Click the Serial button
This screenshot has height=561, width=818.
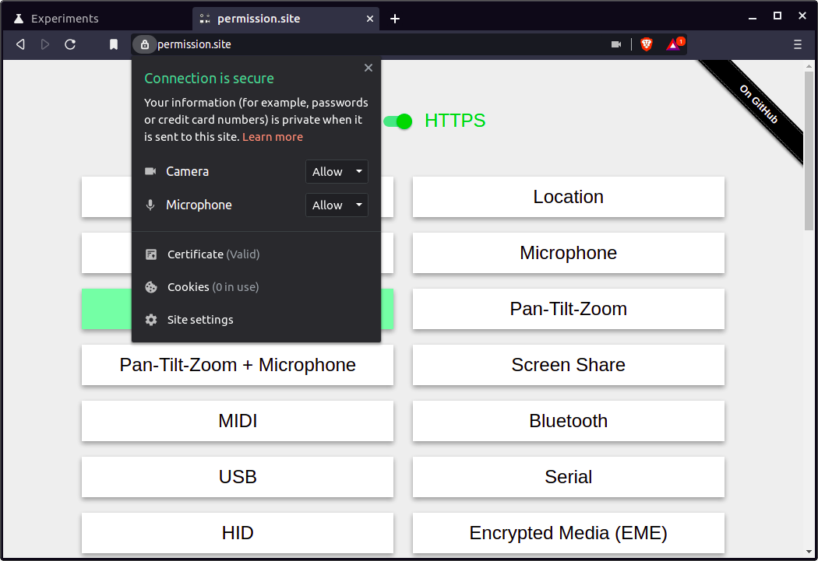pyautogui.click(x=568, y=477)
